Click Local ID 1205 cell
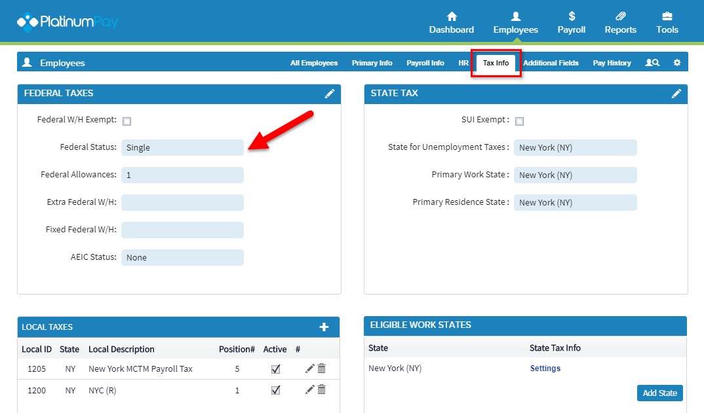704x413 pixels. (x=36, y=368)
